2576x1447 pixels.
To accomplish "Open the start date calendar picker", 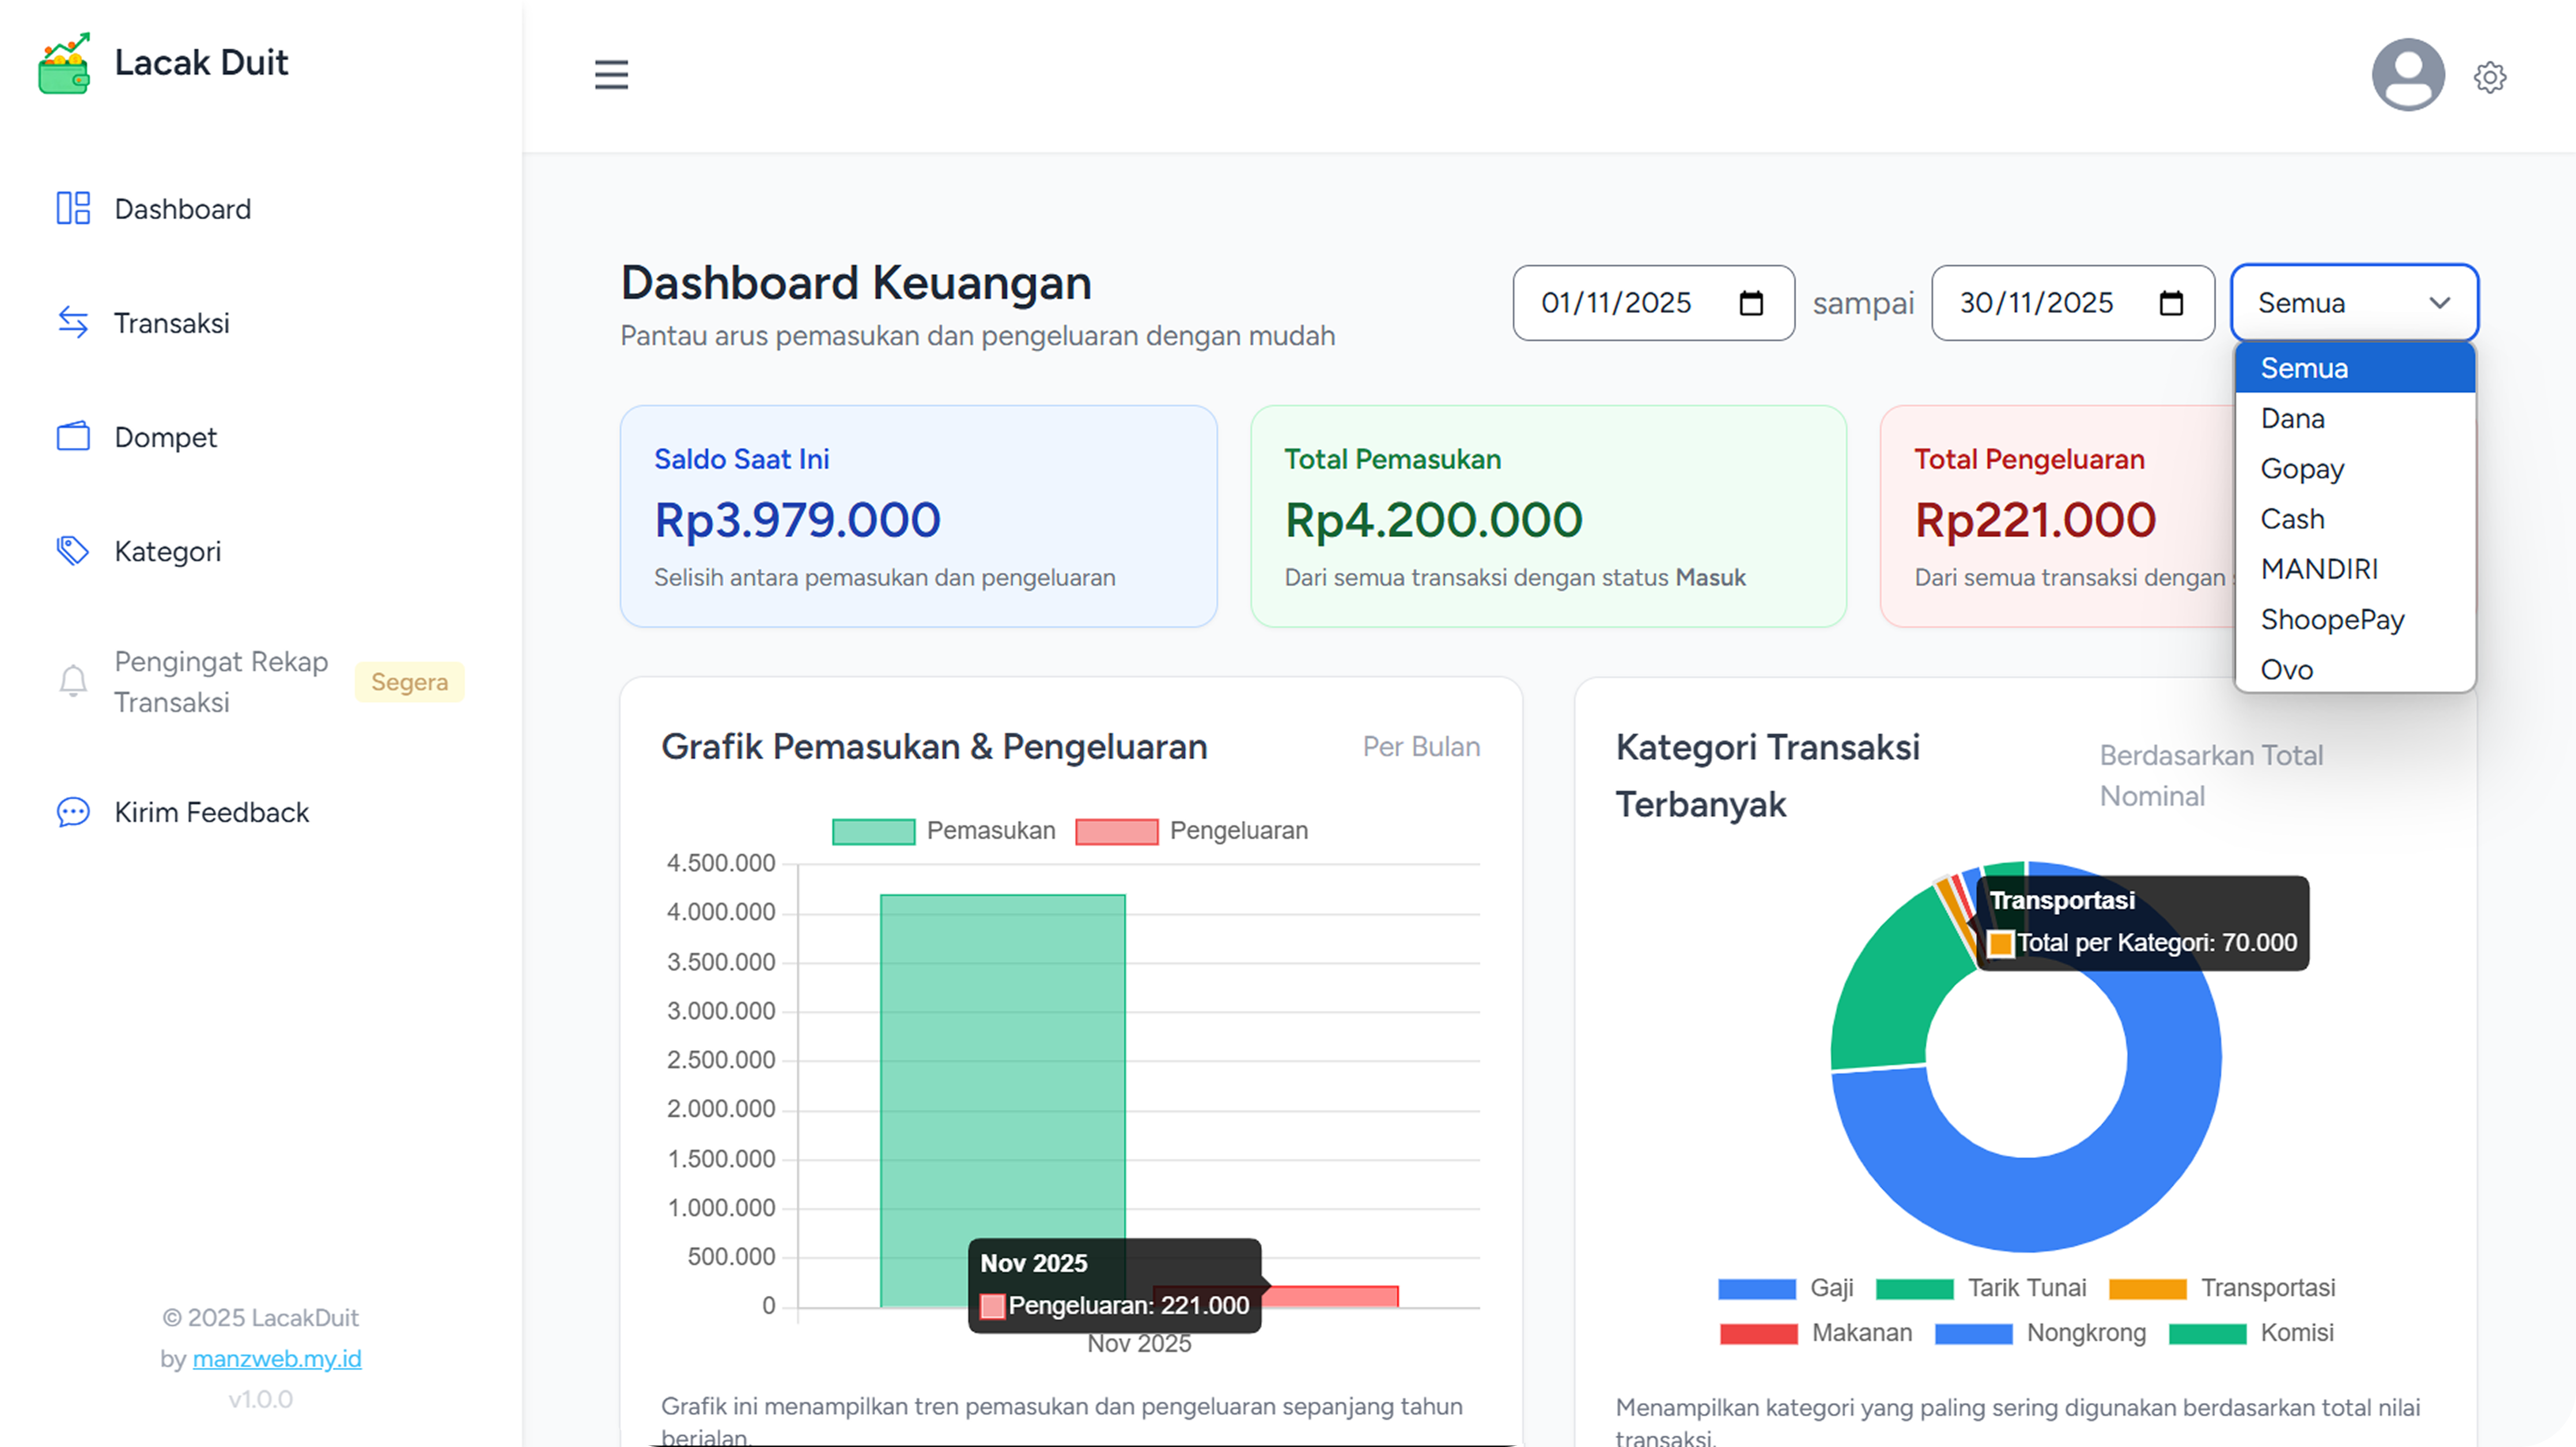I will 1752,303.
